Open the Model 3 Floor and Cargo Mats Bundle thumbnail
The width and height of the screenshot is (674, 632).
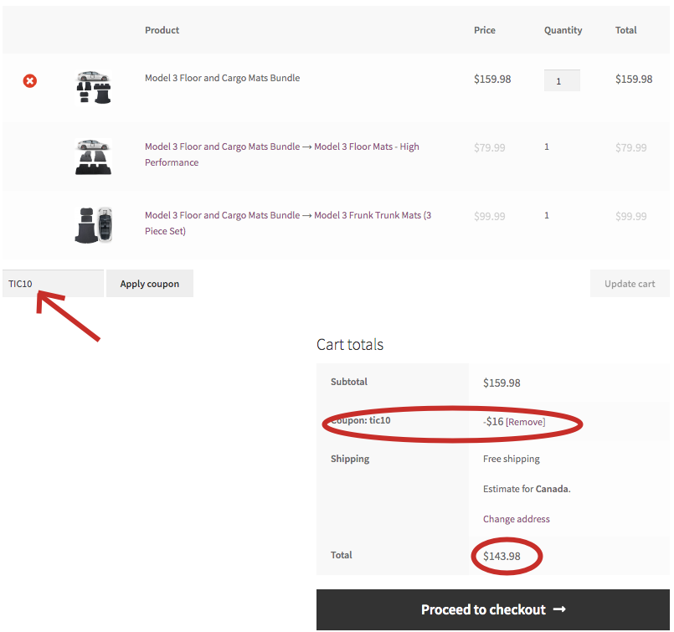93,86
